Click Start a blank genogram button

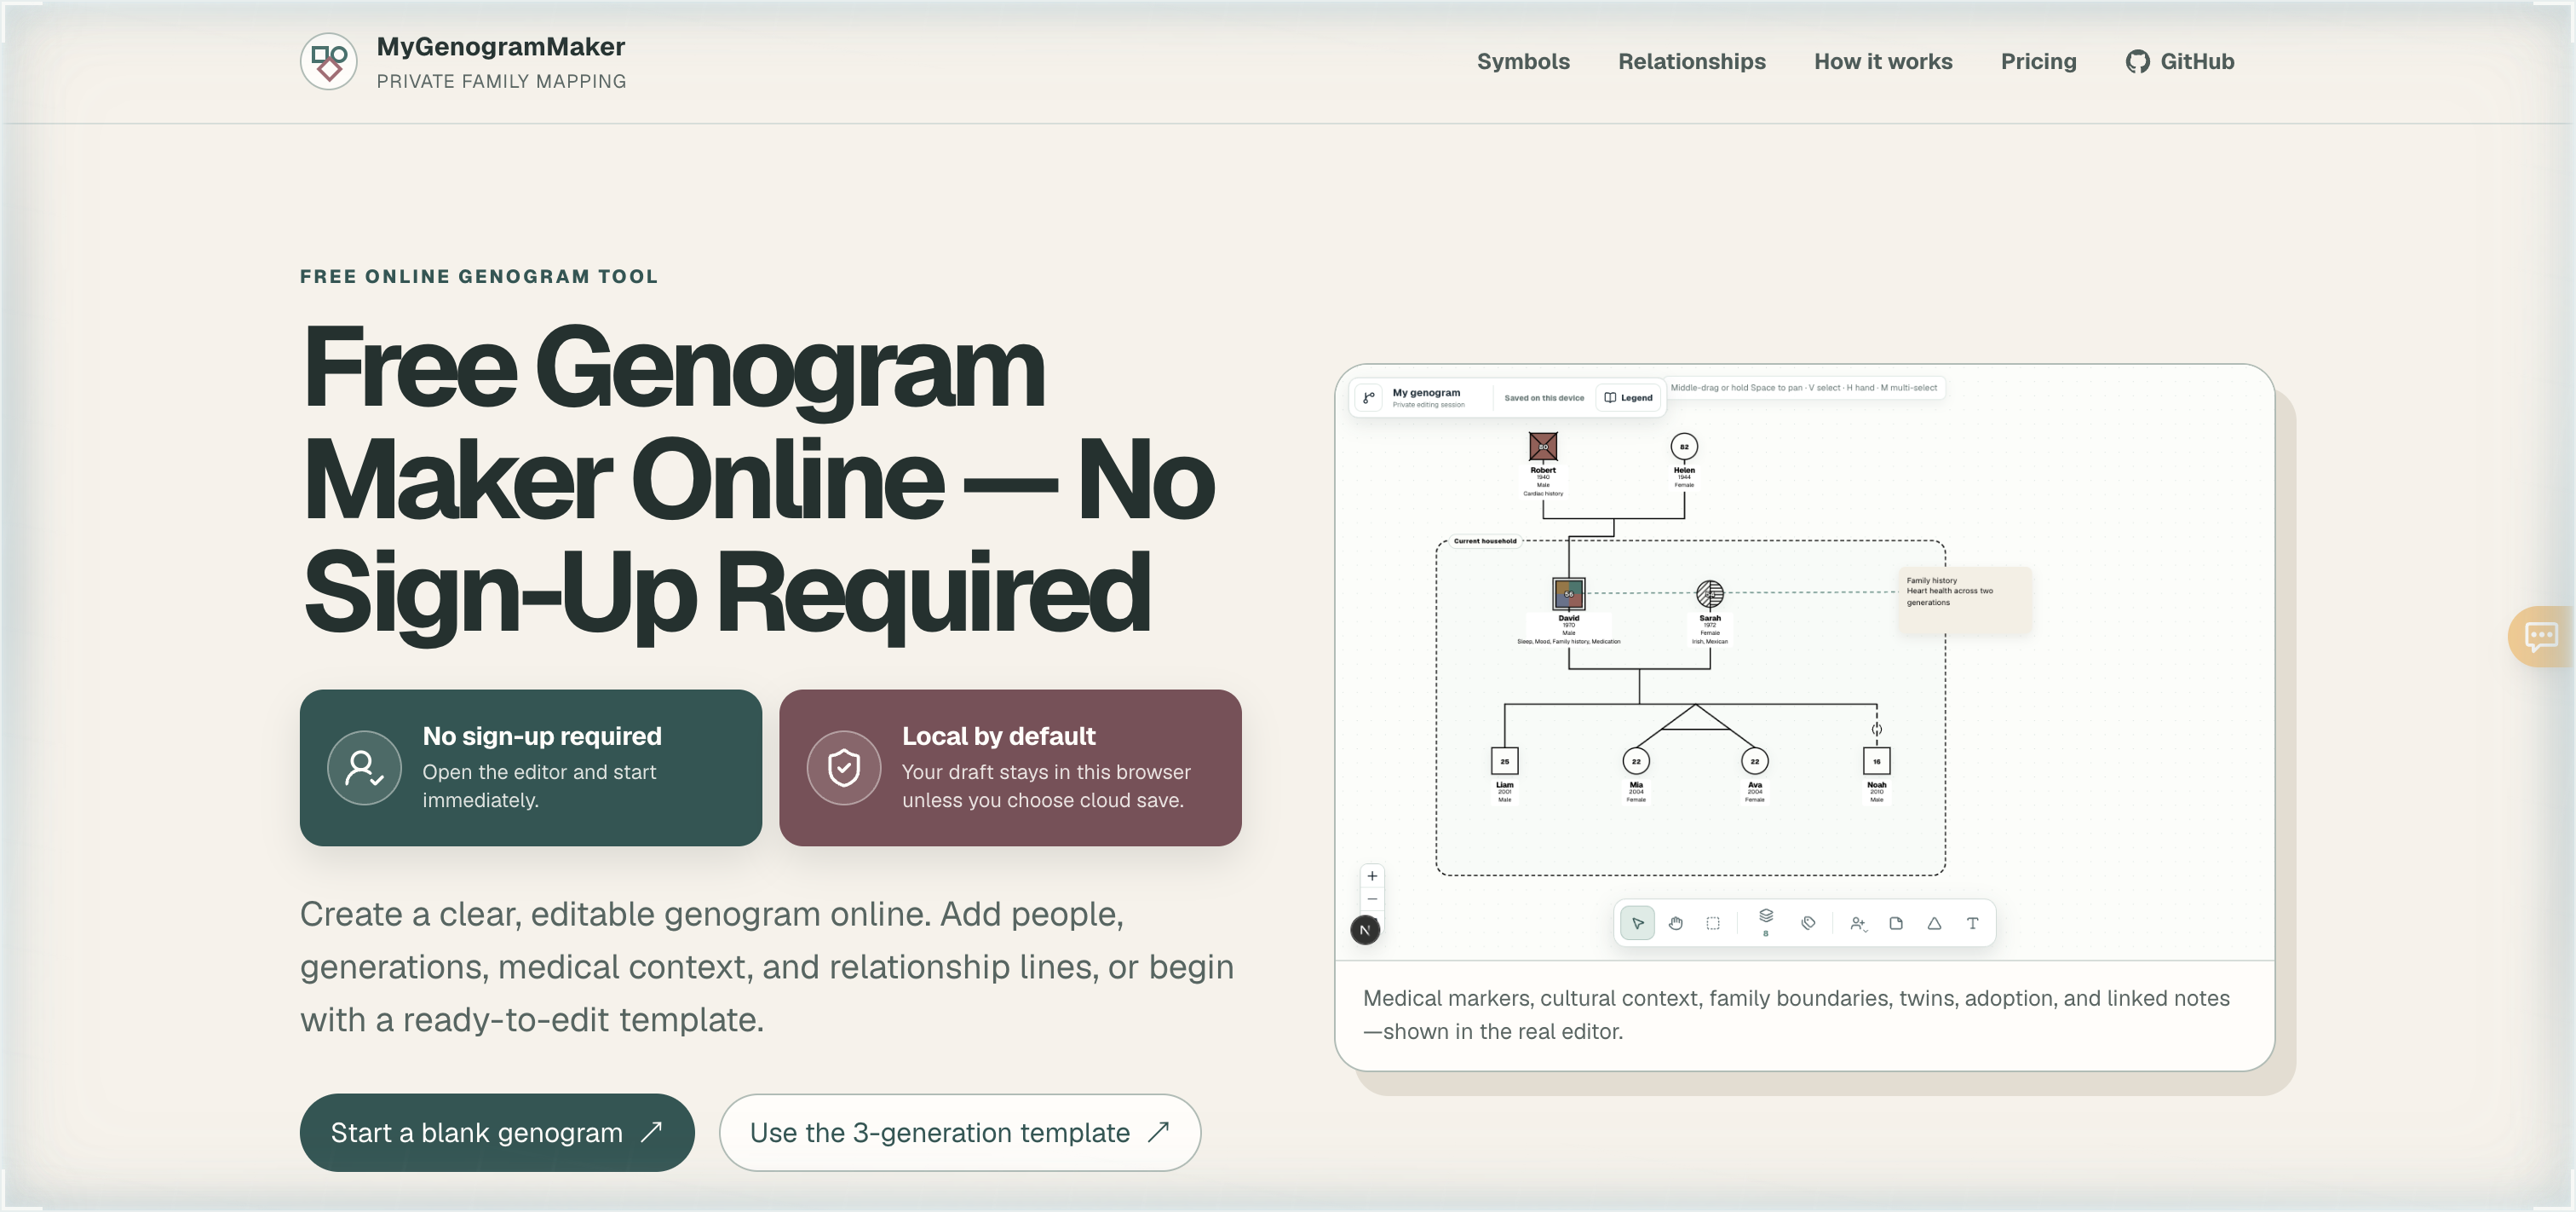[497, 1132]
